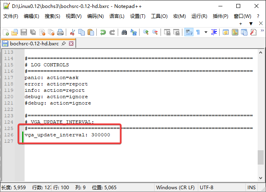Toggle word wrap in the toolbar
Viewport: 266px width, 192px height.
[x=189, y=32]
